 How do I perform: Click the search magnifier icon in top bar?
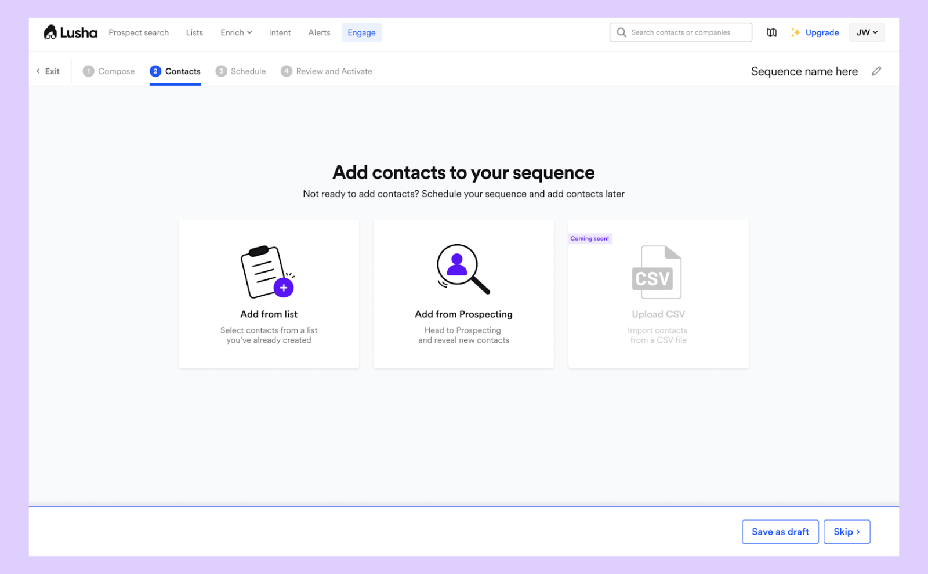[x=621, y=32]
